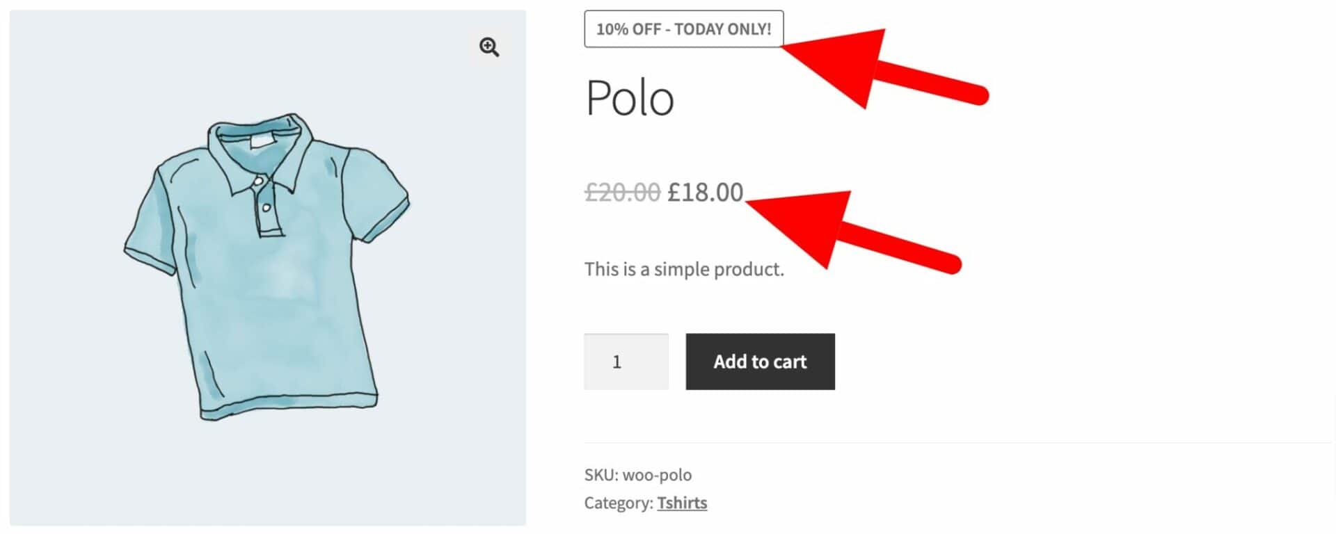Add the Polo to cart
Viewport: 1336px width, 534px height.
point(761,362)
